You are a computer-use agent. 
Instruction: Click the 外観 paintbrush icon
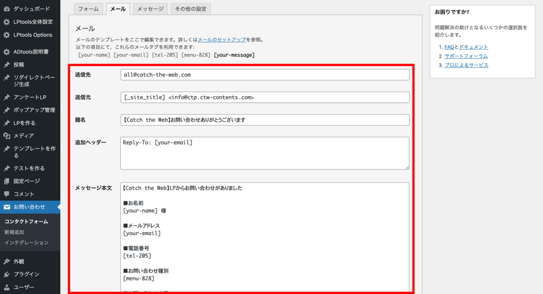pyautogui.click(x=6, y=261)
